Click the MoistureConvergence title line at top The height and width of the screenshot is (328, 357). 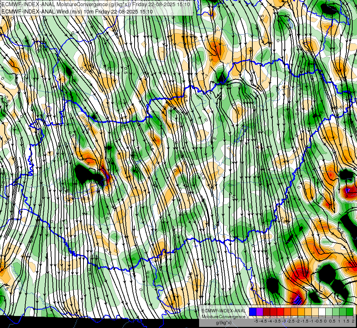coord(96,4)
